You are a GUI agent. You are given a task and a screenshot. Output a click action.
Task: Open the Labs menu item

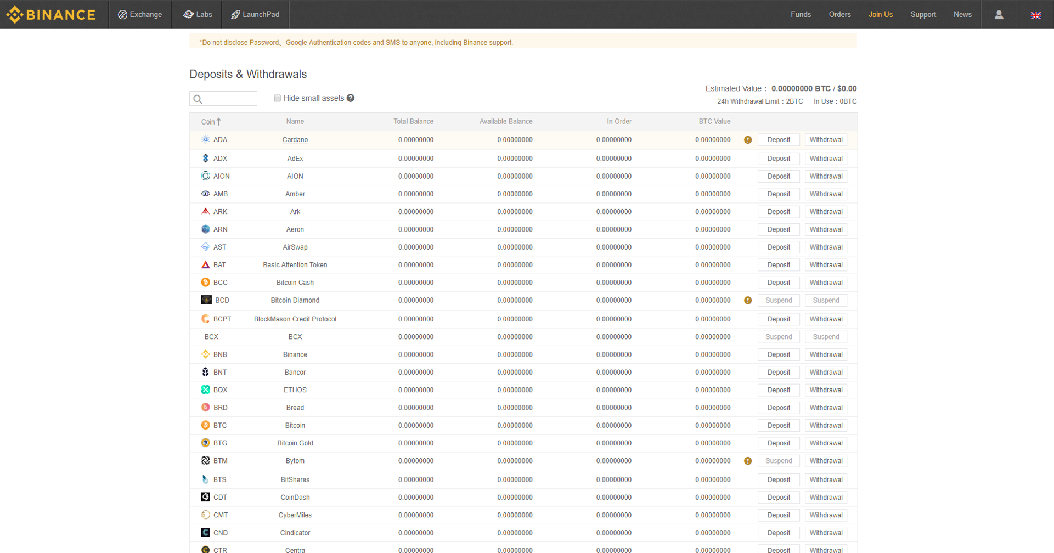tap(198, 15)
